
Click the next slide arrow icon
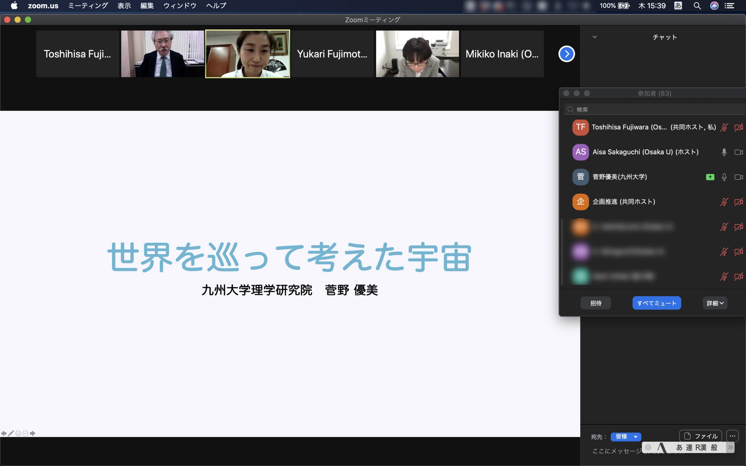click(x=33, y=433)
